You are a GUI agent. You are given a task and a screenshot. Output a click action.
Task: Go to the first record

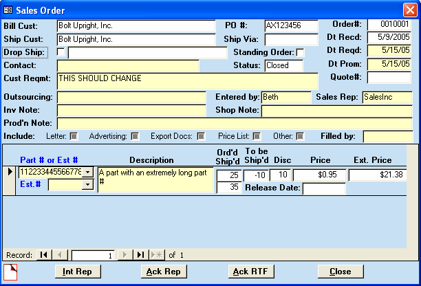43,254
